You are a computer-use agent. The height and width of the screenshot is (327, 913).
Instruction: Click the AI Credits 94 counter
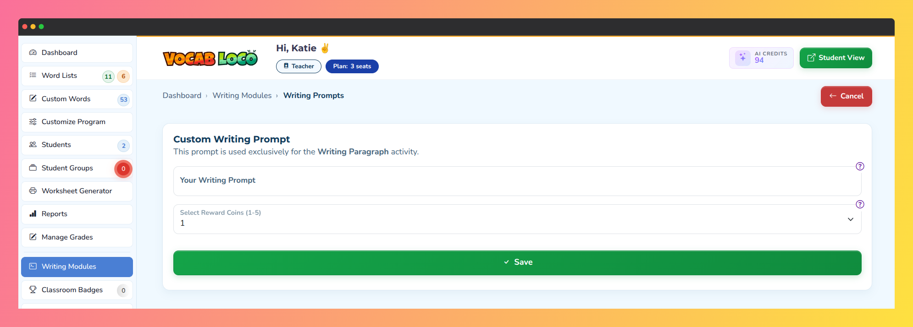coord(761,58)
